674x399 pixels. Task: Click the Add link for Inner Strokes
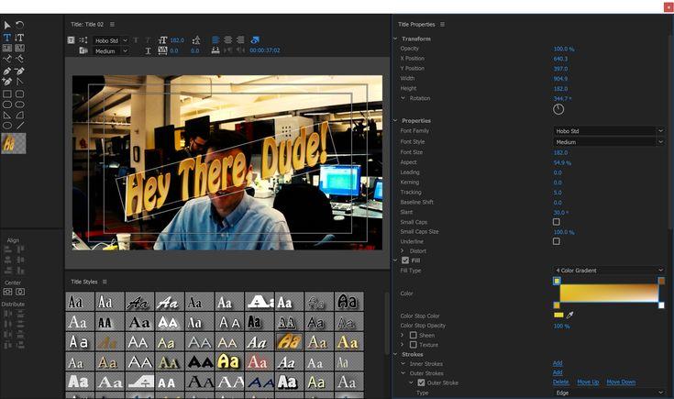tap(558, 363)
